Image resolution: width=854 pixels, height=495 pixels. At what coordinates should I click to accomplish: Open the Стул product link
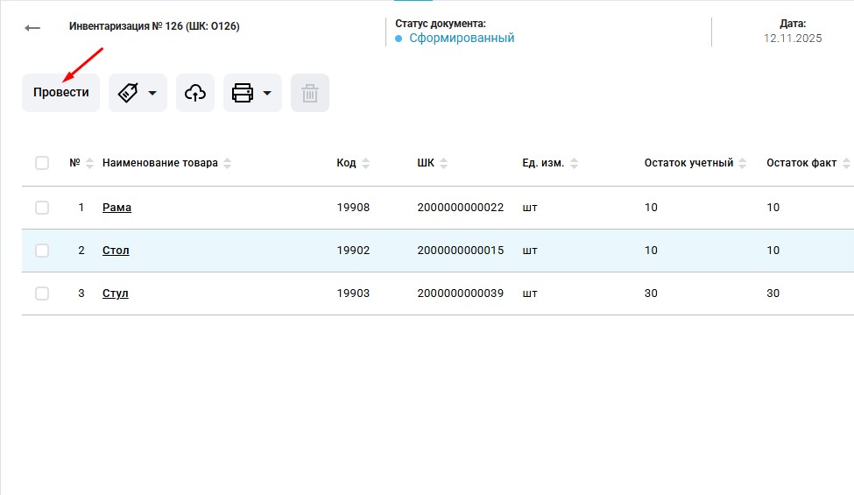(116, 293)
